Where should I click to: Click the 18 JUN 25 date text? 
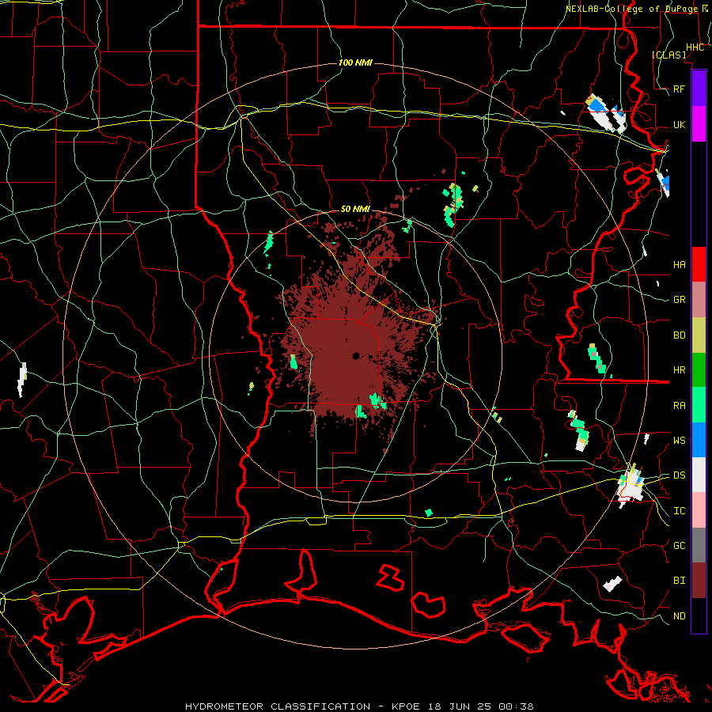(x=460, y=706)
